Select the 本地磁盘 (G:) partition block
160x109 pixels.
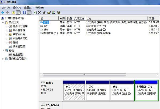[x=146, y=91]
